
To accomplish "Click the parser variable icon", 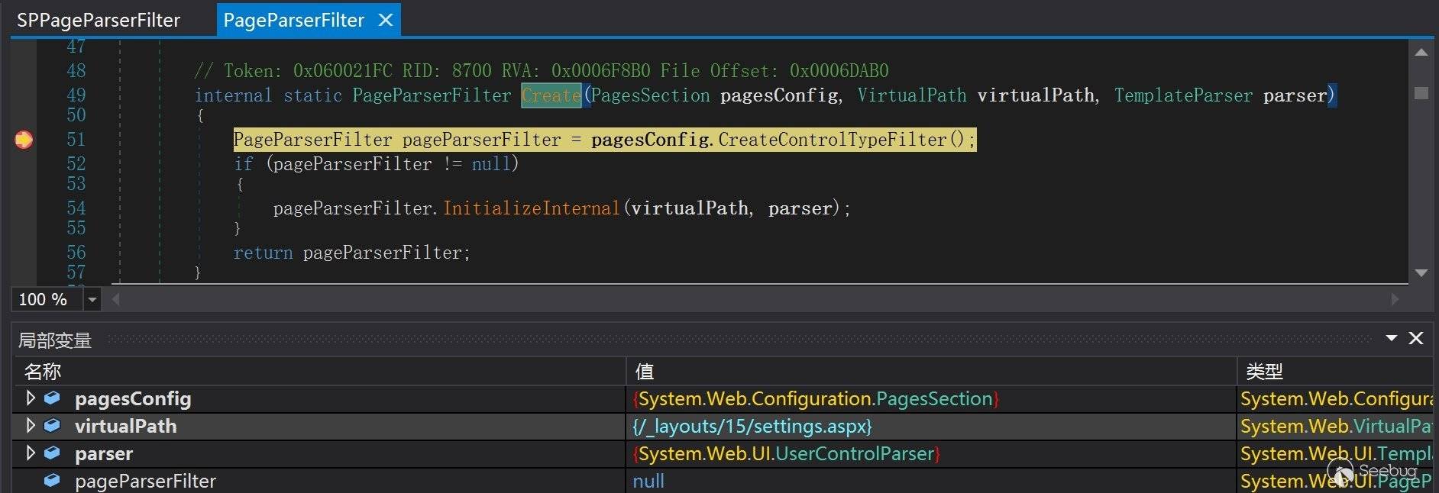I will click(52, 453).
